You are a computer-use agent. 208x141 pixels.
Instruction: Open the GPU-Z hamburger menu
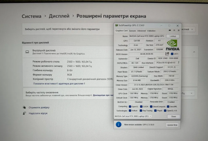coord(179,30)
